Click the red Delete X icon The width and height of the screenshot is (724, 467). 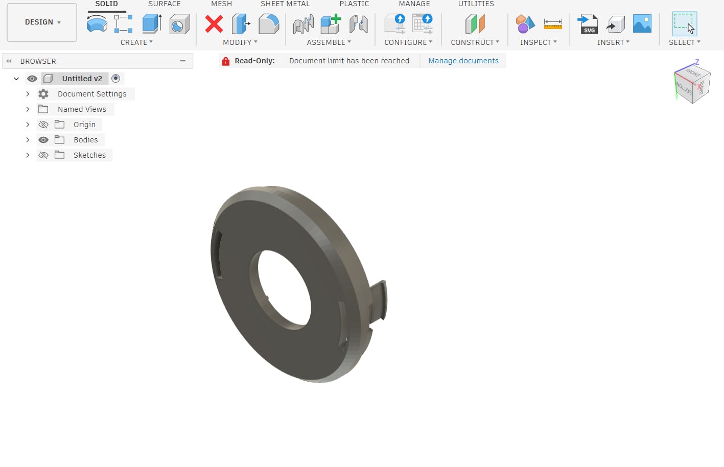pyautogui.click(x=214, y=24)
